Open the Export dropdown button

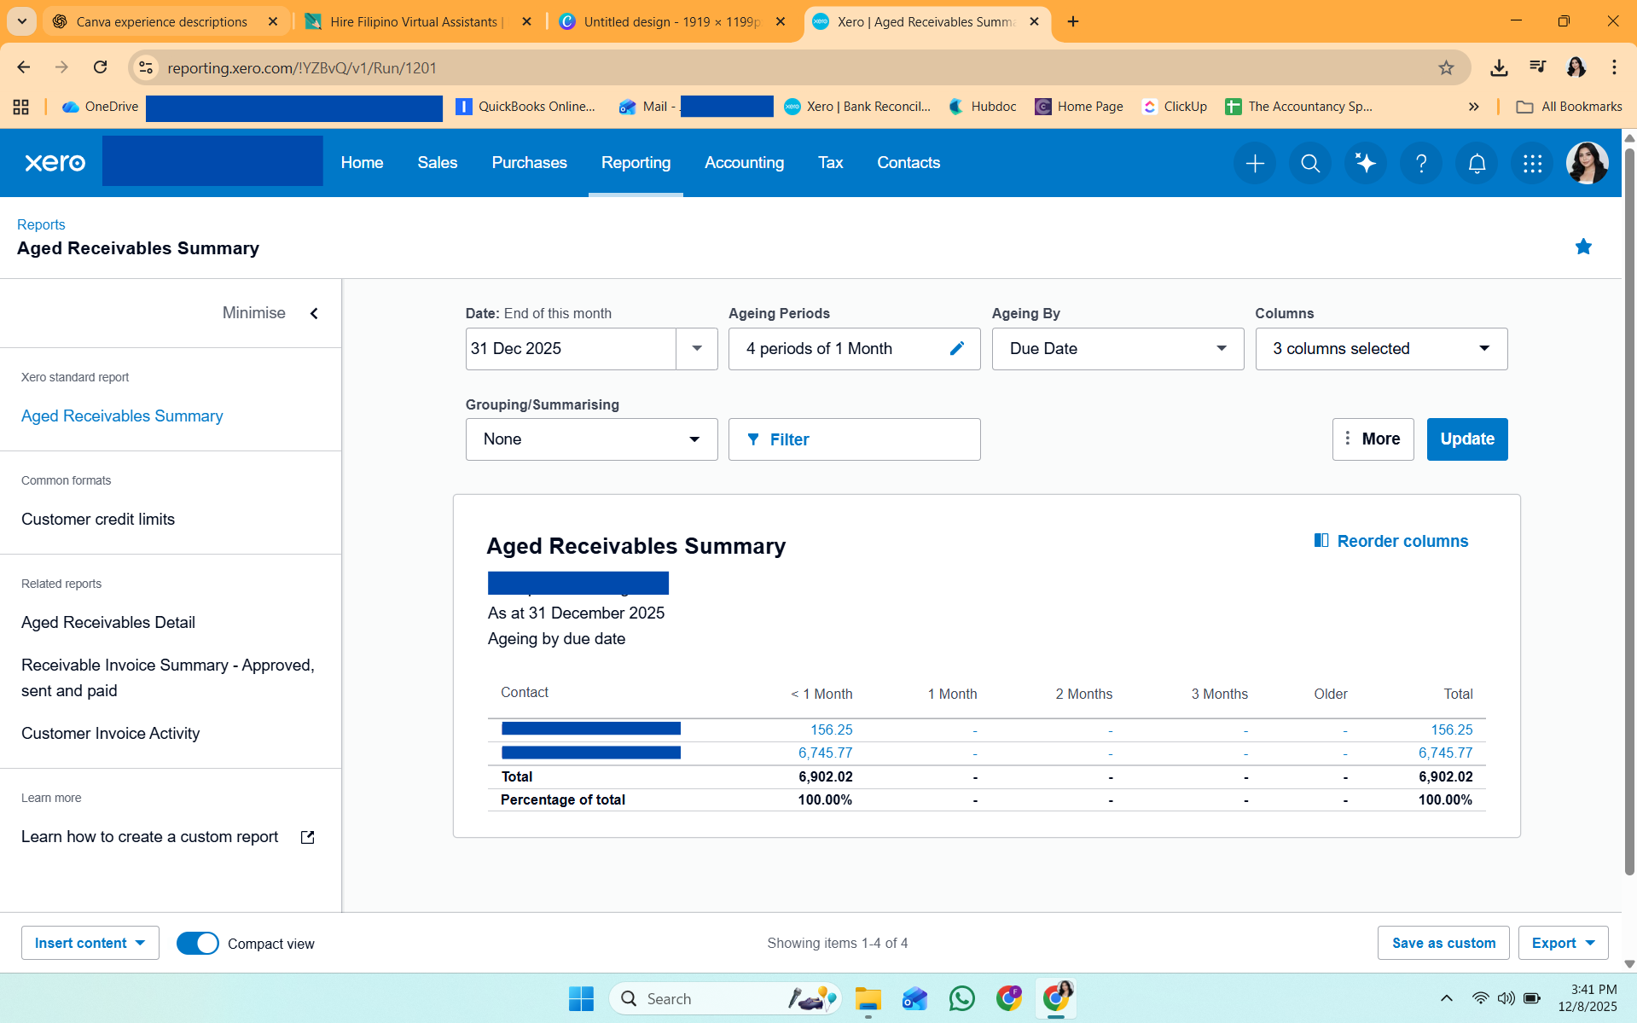pyautogui.click(x=1563, y=943)
